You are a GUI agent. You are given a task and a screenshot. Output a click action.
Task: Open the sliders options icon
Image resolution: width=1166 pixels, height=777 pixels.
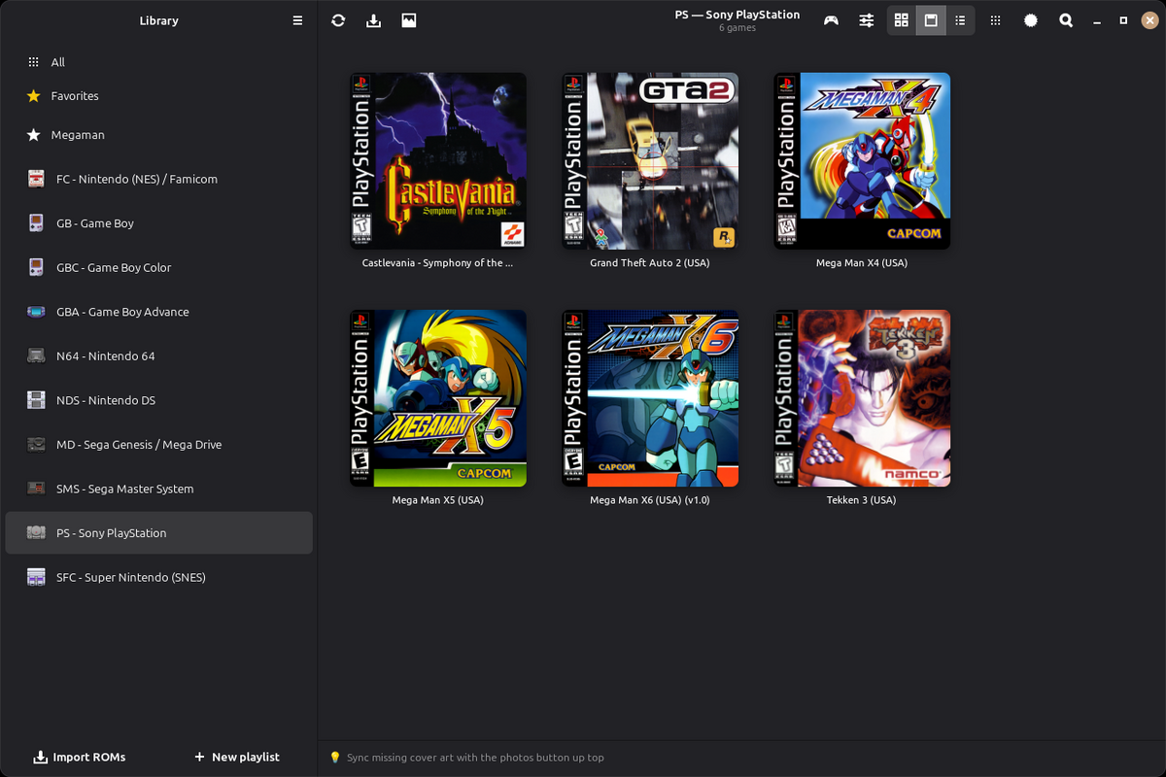(x=867, y=20)
